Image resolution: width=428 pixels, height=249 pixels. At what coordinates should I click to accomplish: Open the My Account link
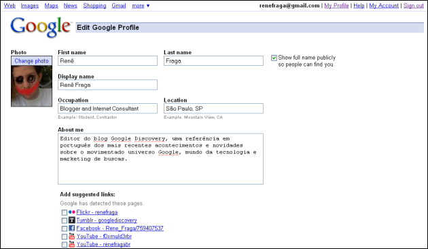tap(384, 5)
